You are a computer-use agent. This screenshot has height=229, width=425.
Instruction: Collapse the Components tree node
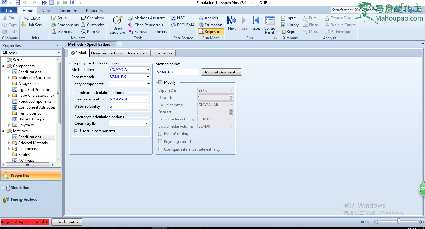point(4,66)
